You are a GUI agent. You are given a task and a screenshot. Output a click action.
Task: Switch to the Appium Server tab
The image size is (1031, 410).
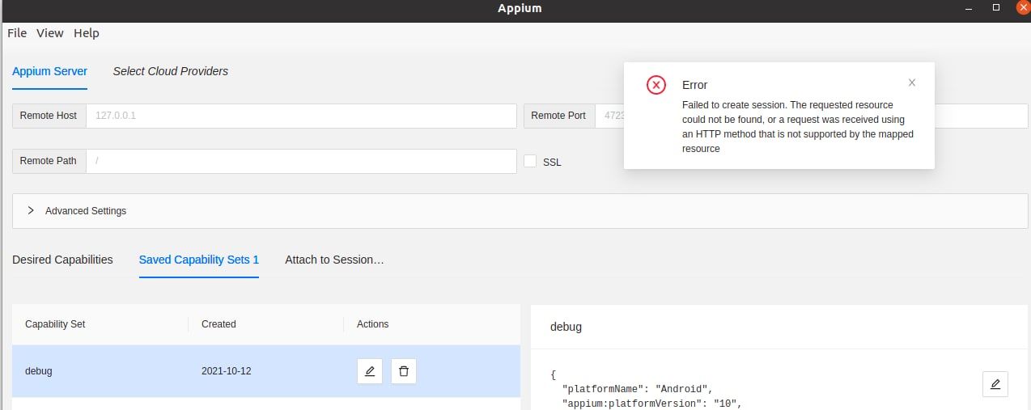pyautogui.click(x=49, y=71)
